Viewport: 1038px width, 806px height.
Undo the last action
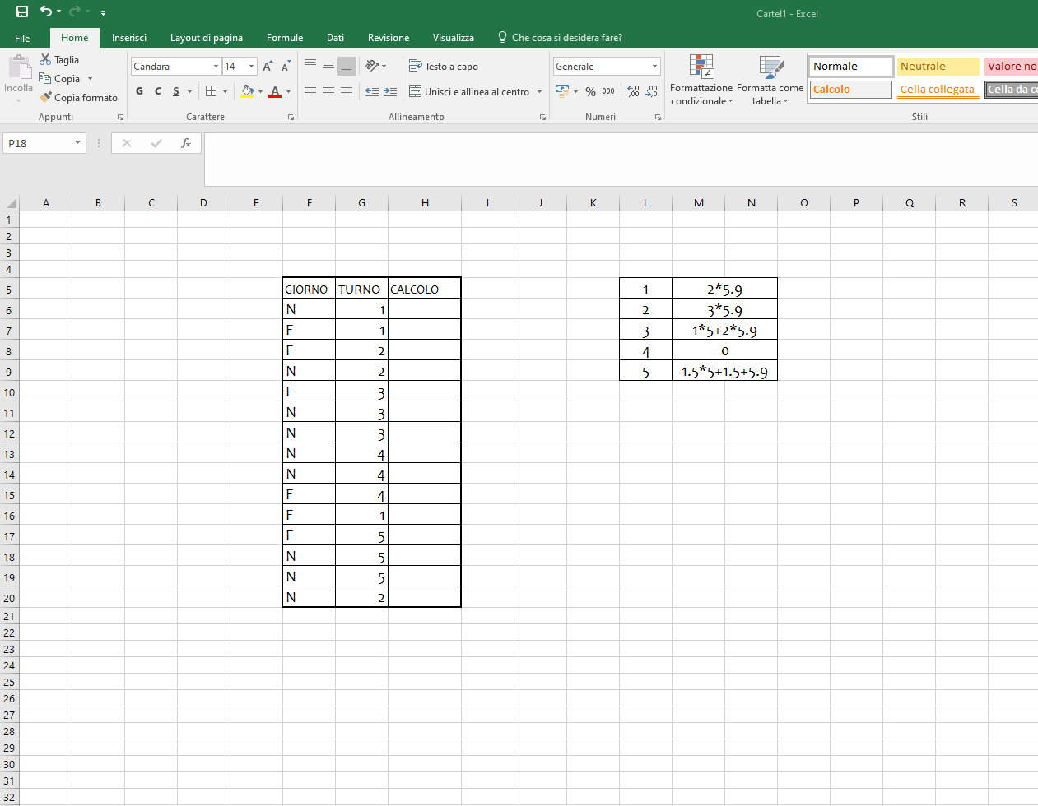point(45,12)
